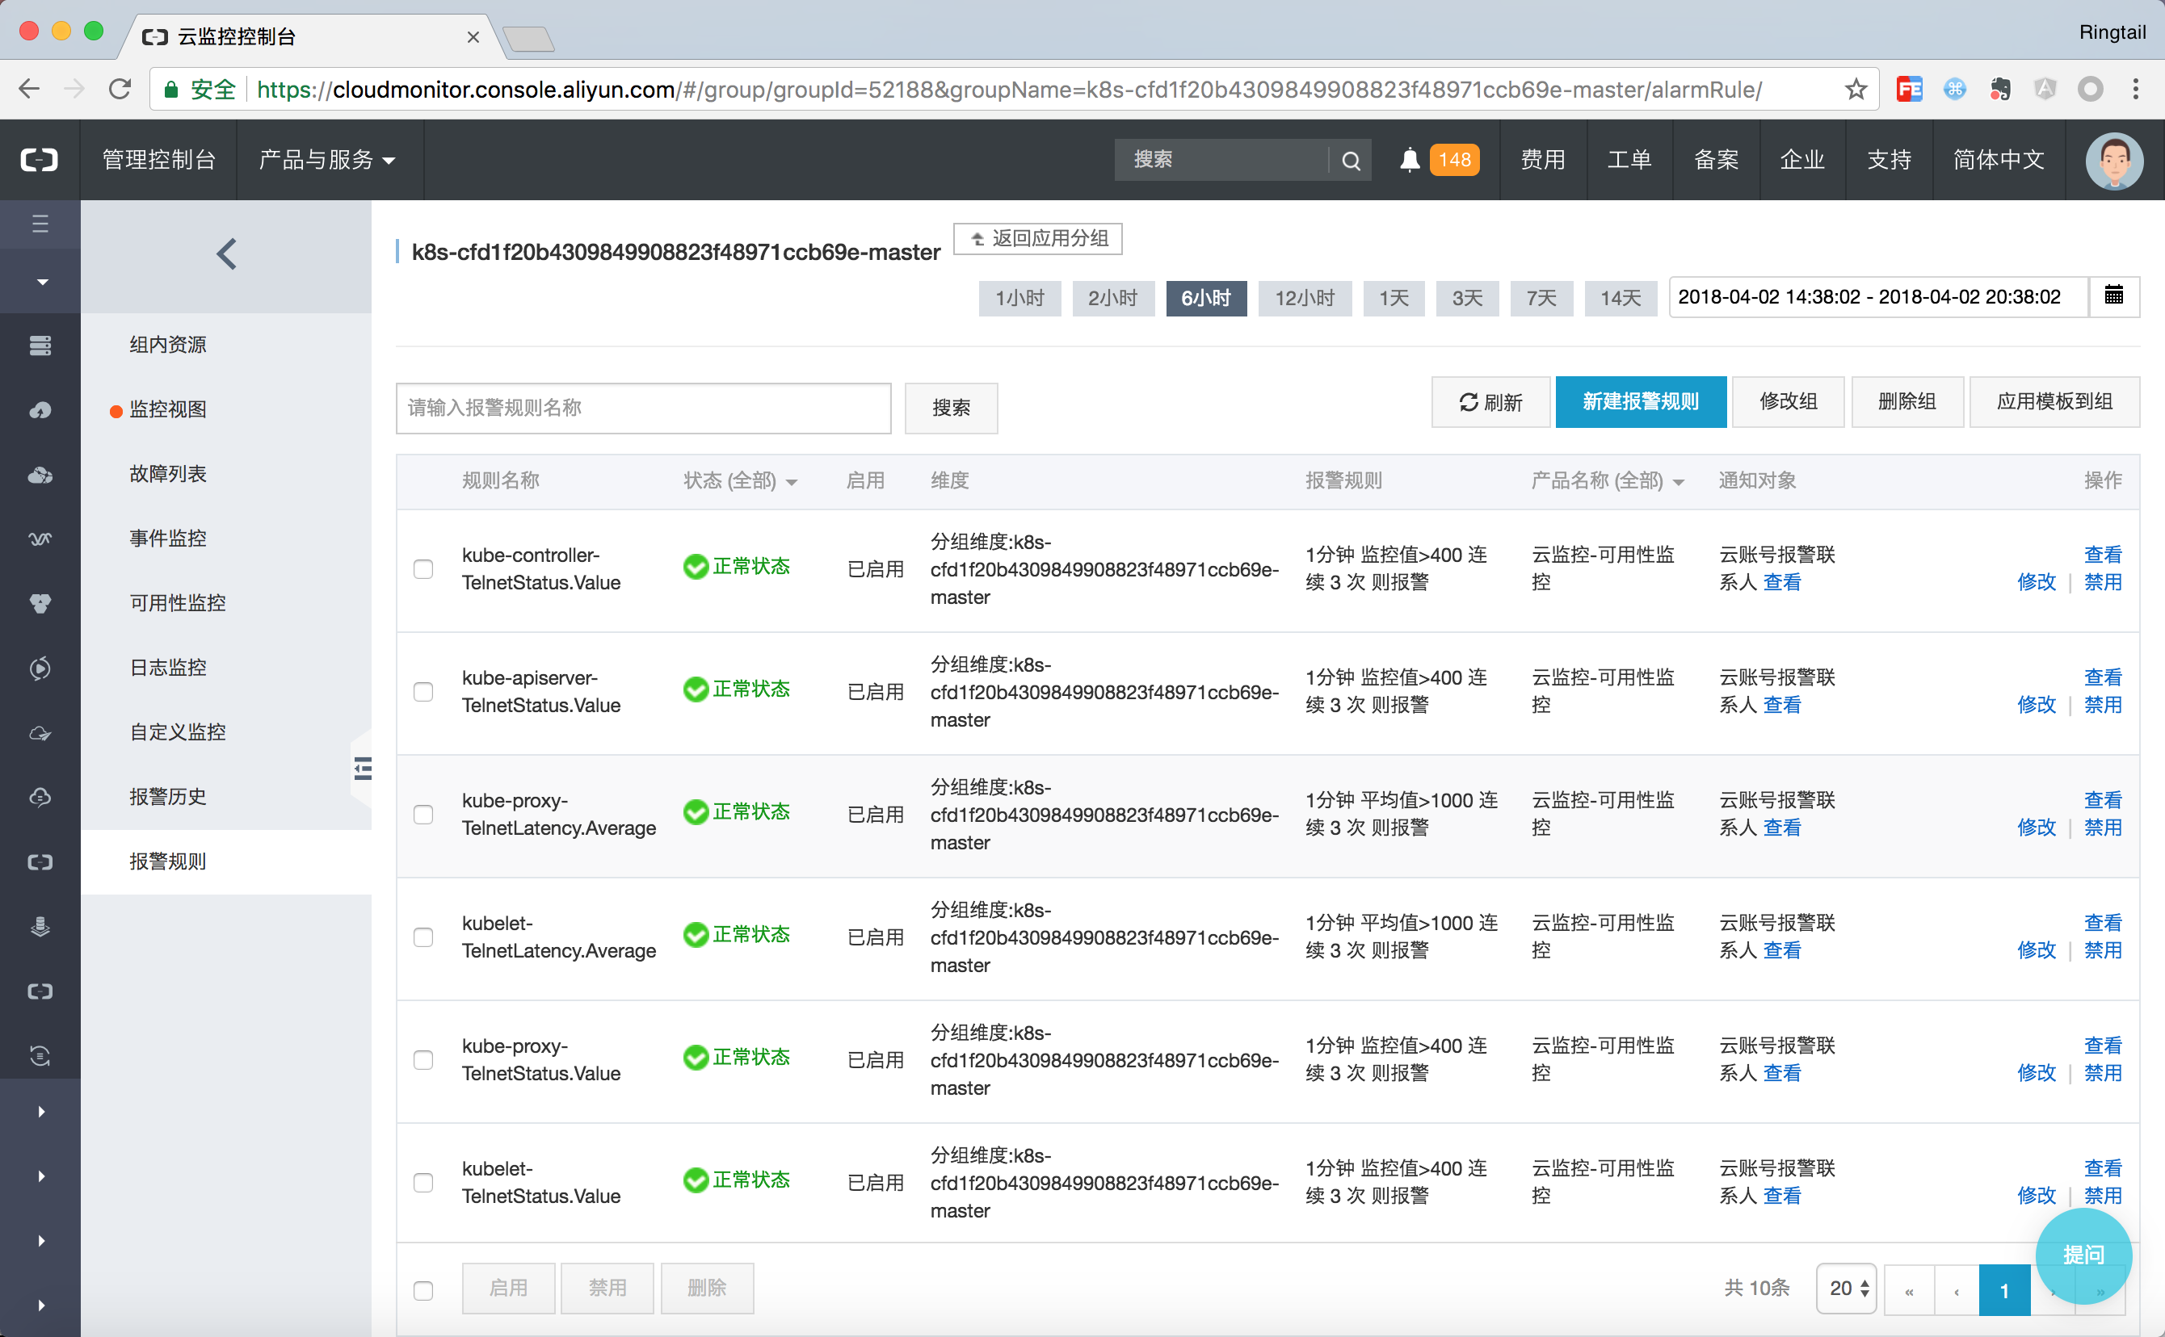Change page size with the 20 selector
The image size is (2165, 1337).
click(1847, 1289)
